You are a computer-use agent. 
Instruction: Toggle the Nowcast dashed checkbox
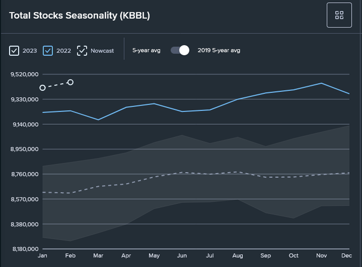coord(82,50)
